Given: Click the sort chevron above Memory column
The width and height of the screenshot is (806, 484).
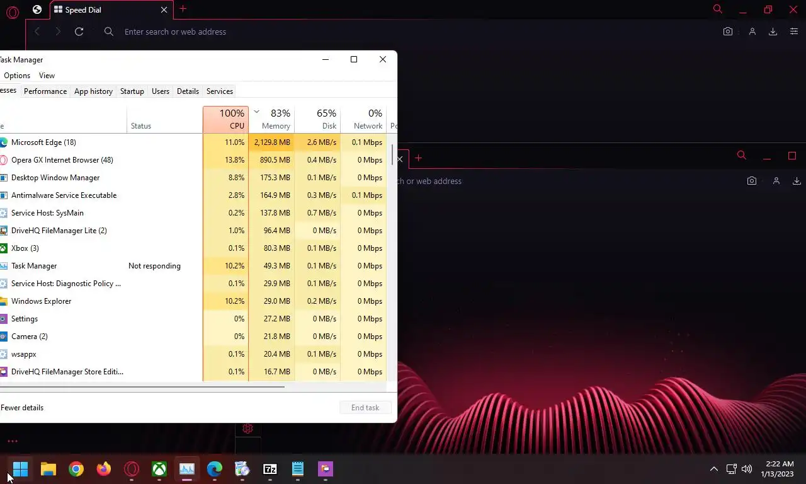Looking at the screenshot, I should tap(256, 112).
